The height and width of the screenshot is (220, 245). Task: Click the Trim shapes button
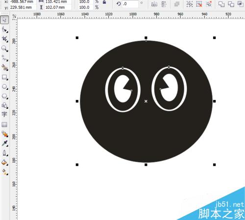coord(231,4)
